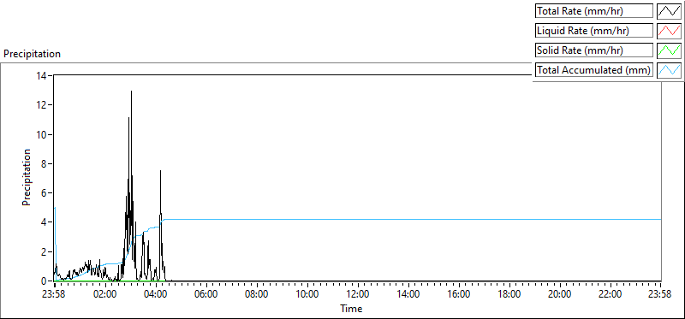Click the tallest black rate peak near 03:00
The width and height of the screenshot is (685, 319).
(132, 92)
